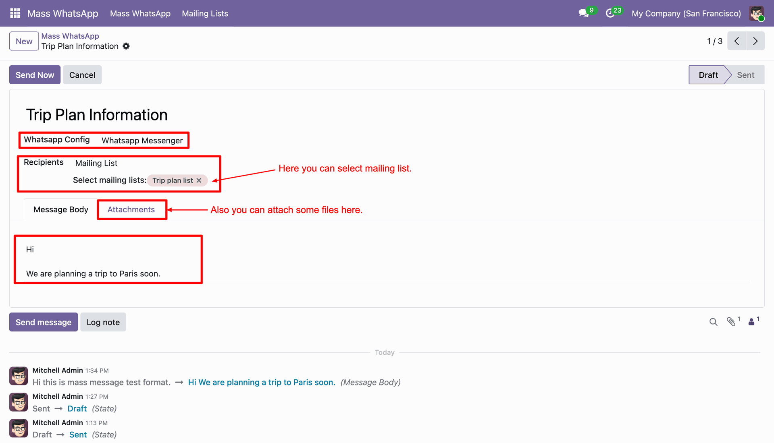The width and height of the screenshot is (774, 443).
Task: Click Mitchell Admin avatar on the 1:34 PM message
Action: tap(19, 376)
